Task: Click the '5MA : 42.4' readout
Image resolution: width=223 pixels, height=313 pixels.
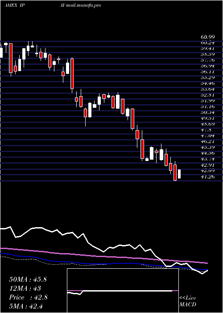Action: [26, 306]
